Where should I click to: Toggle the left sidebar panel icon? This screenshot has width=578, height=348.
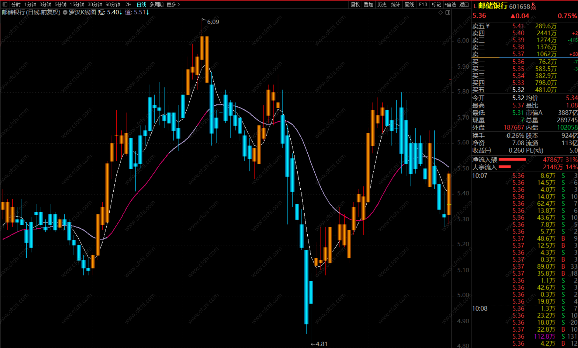[x=5, y=4]
